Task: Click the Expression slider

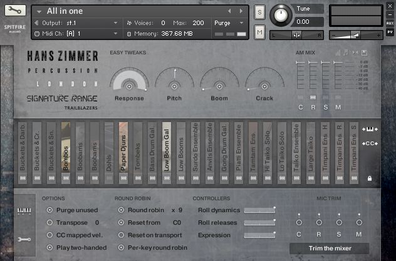Action: pos(259,235)
